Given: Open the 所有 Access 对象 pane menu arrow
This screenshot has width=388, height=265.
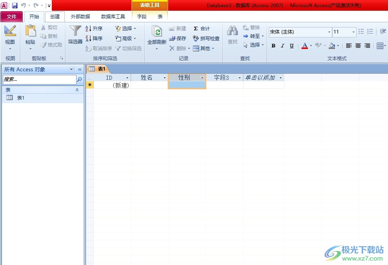Looking at the screenshot, I should coord(72,69).
